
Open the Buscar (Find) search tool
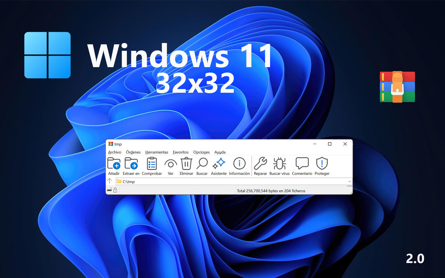pos(202,164)
